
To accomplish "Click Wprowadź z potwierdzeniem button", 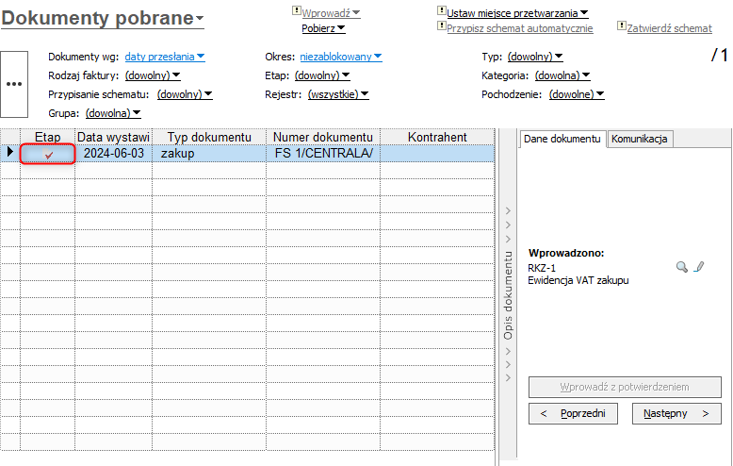I will (625, 387).
